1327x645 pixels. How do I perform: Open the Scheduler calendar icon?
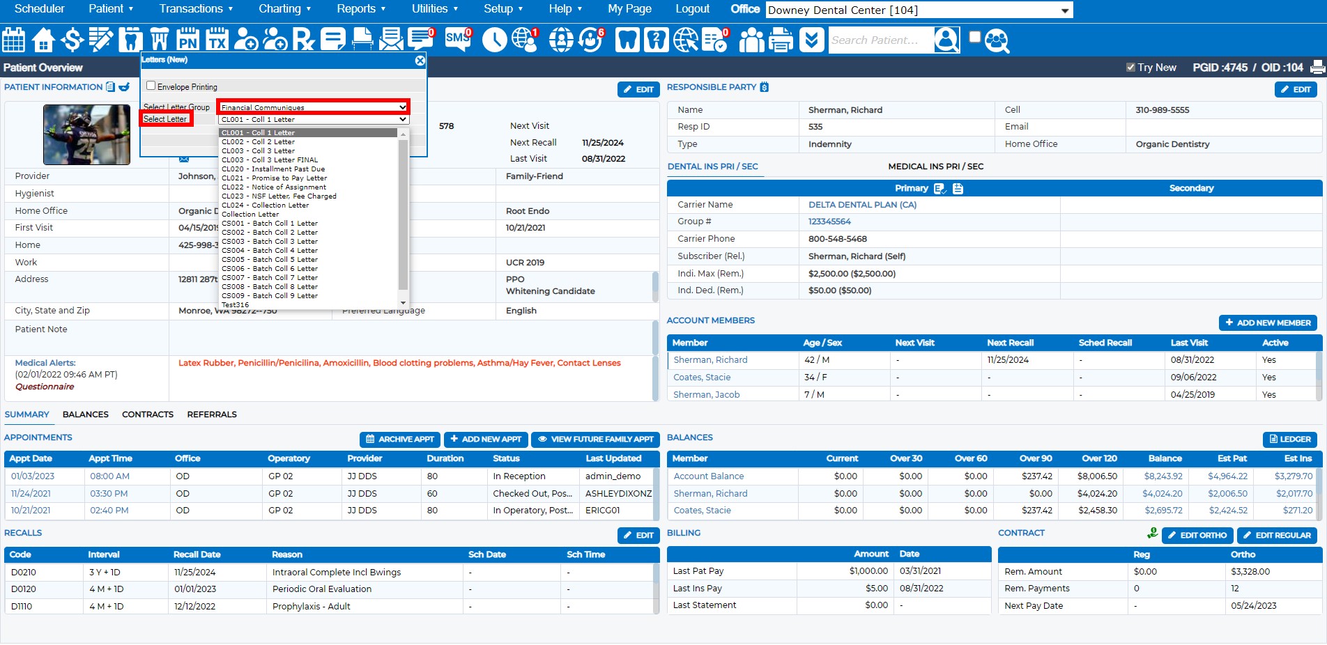point(13,40)
